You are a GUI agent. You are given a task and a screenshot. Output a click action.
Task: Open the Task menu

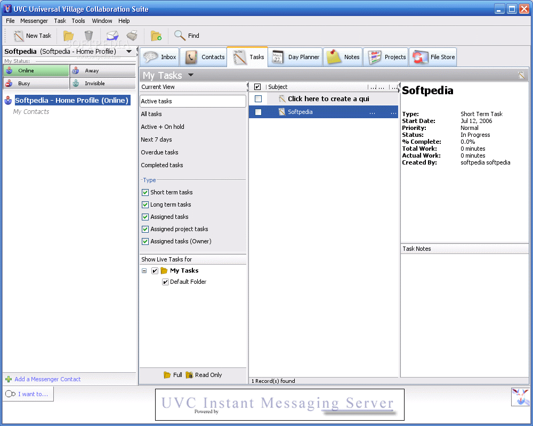tap(60, 21)
